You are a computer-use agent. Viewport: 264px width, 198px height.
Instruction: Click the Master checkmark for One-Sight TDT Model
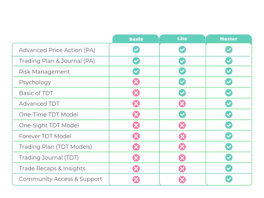click(229, 125)
